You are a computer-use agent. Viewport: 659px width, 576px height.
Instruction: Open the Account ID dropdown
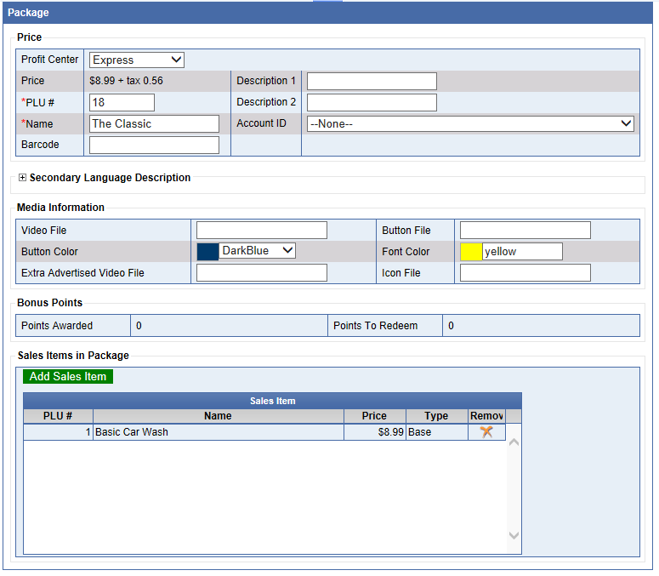click(470, 123)
